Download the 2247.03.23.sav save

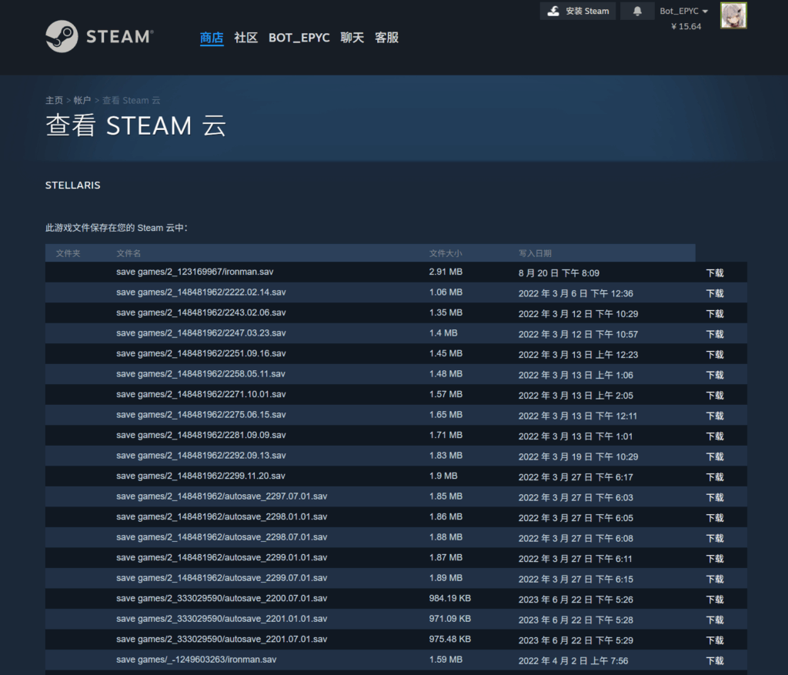[x=715, y=334]
